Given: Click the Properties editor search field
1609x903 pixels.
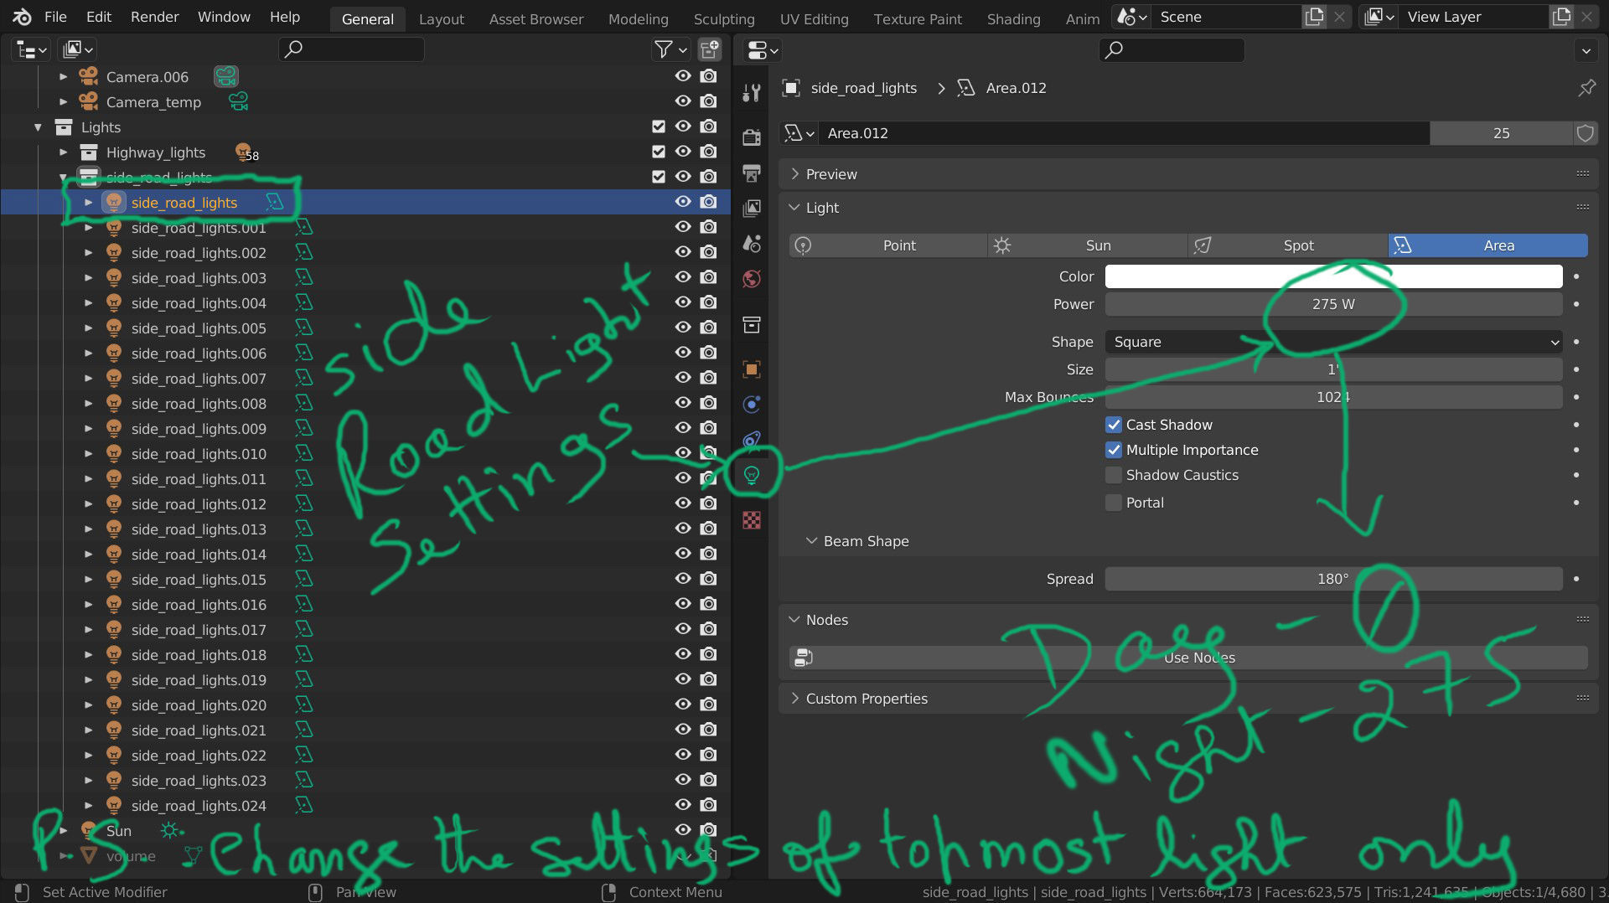Looking at the screenshot, I should tap(1172, 49).
